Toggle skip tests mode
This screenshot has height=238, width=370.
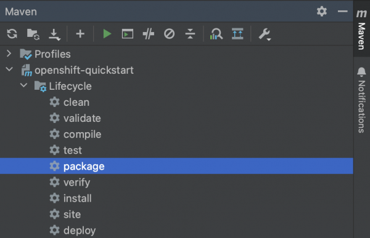pos(169,34)
